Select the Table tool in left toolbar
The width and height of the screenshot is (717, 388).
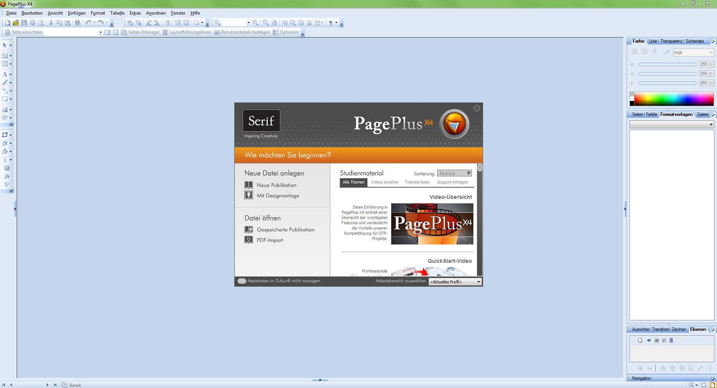(5, 64)
